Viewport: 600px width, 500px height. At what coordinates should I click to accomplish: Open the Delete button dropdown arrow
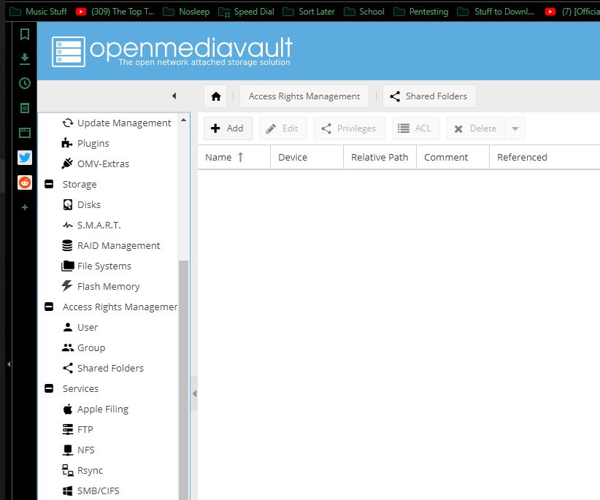(x=515, y=128)
